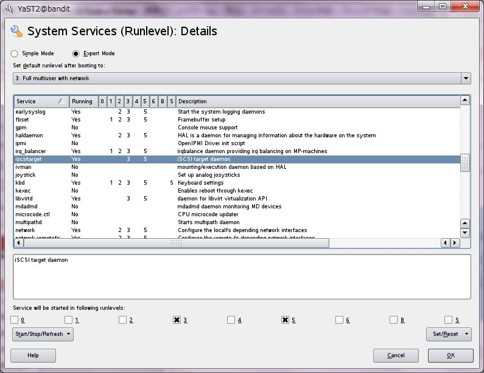Uncheck runlevel 3 checkbox
The width and height of the screenshot is (484, 373).
pyautogui.click(x=177, y=320)
